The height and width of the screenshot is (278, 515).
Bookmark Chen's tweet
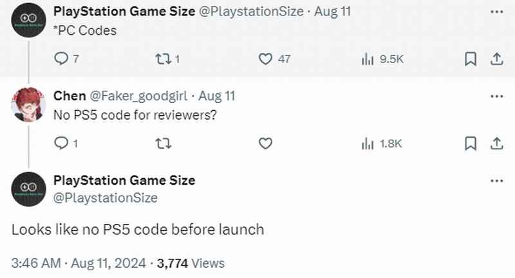tap(471, 144)
